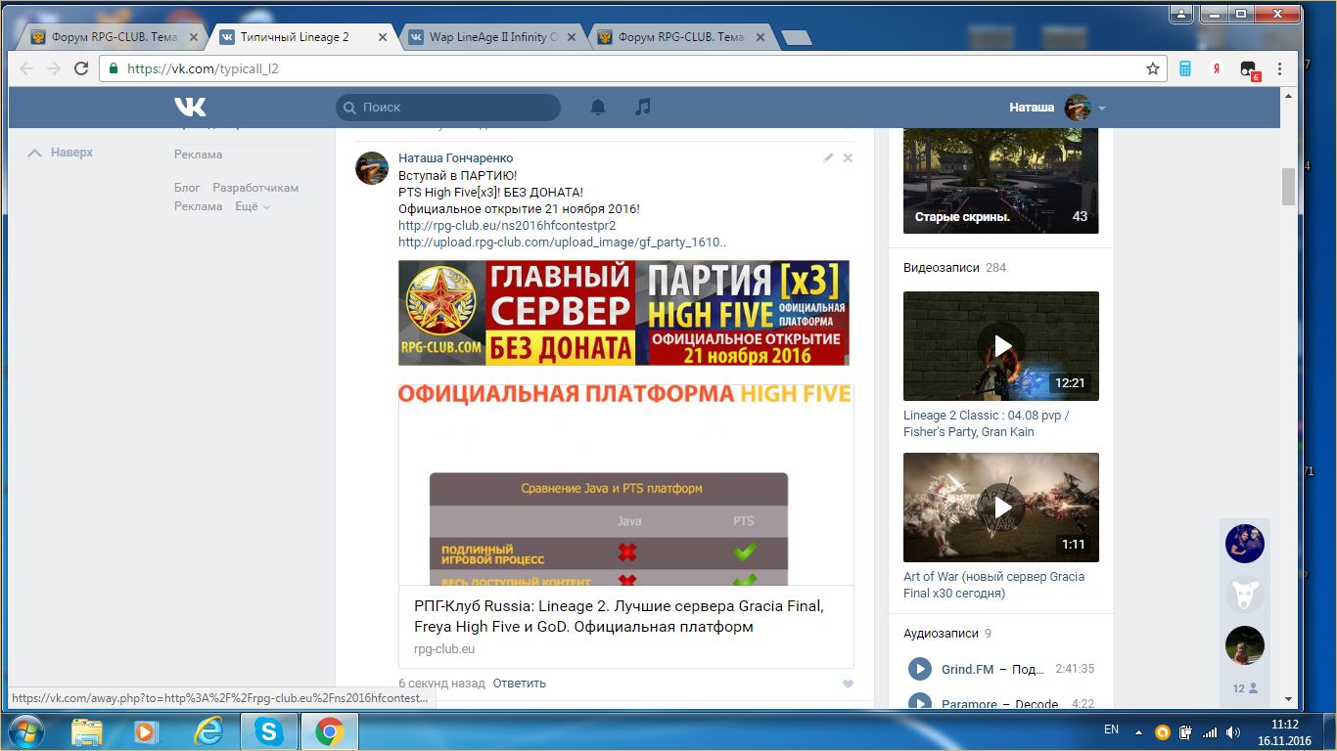Click the ПАРТИЯ x3 High Five banner
This screenshot has width=1337, height=751.
pos(623,313)
